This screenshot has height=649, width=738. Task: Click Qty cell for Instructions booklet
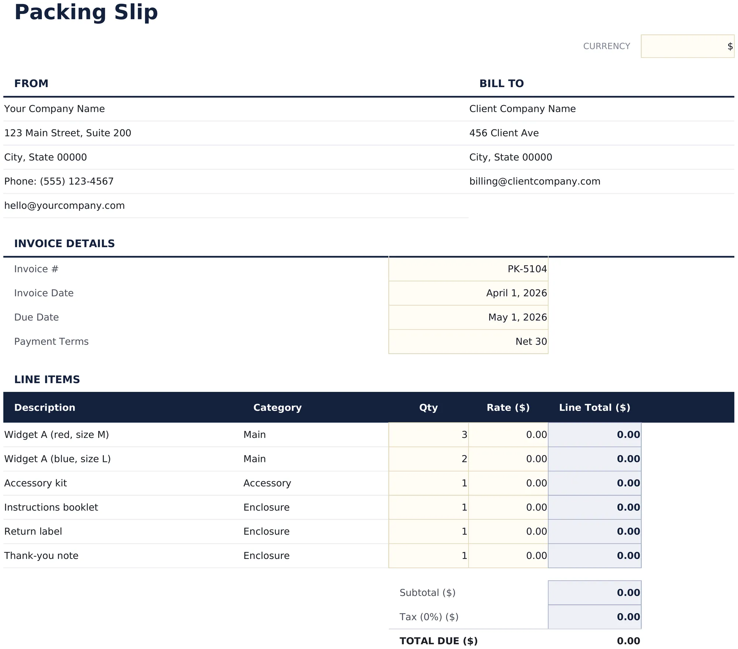[x=428, y=507]
